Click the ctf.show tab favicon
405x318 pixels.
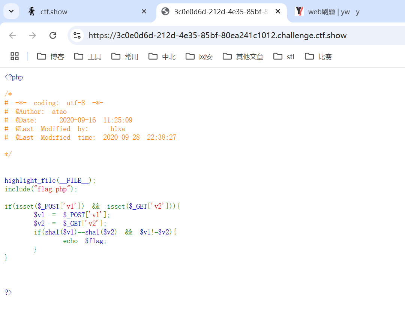(31, 12)
